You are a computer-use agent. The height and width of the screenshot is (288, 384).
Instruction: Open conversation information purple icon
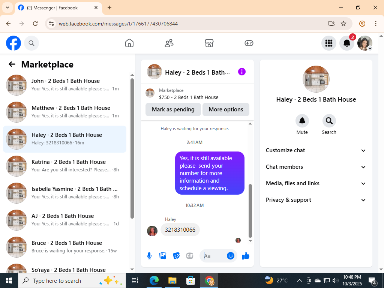[x=242, y=72]
